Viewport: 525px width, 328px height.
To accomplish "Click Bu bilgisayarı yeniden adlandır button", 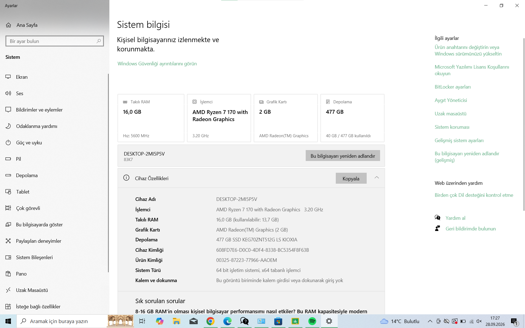I will pos(343,156).
